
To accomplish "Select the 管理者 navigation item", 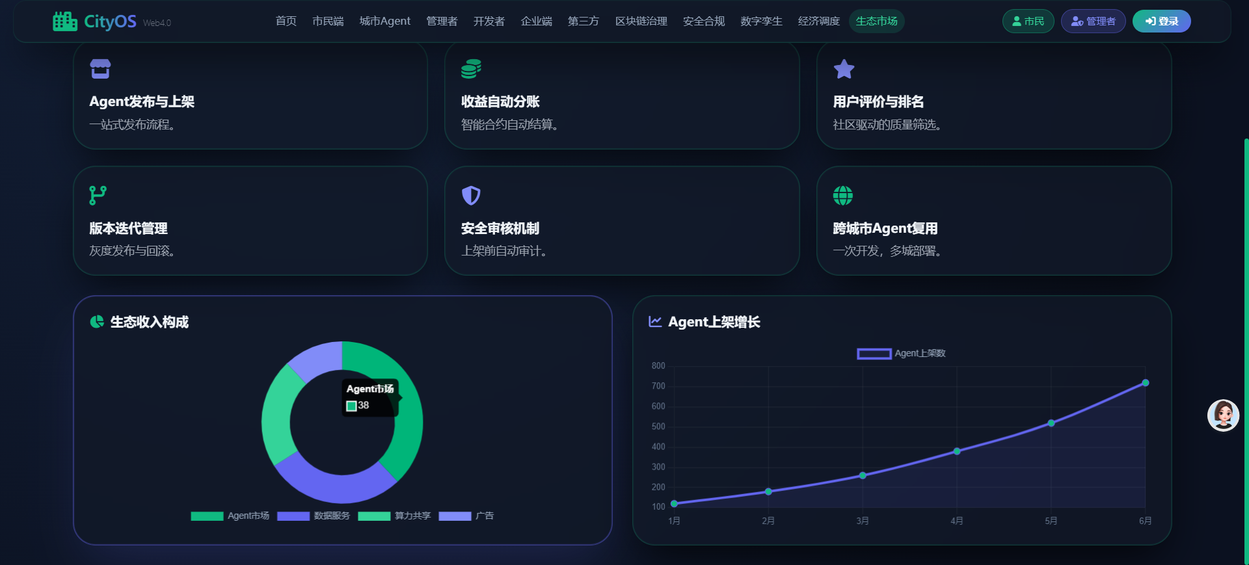I will pyautogui.click(x=442, y=21).
